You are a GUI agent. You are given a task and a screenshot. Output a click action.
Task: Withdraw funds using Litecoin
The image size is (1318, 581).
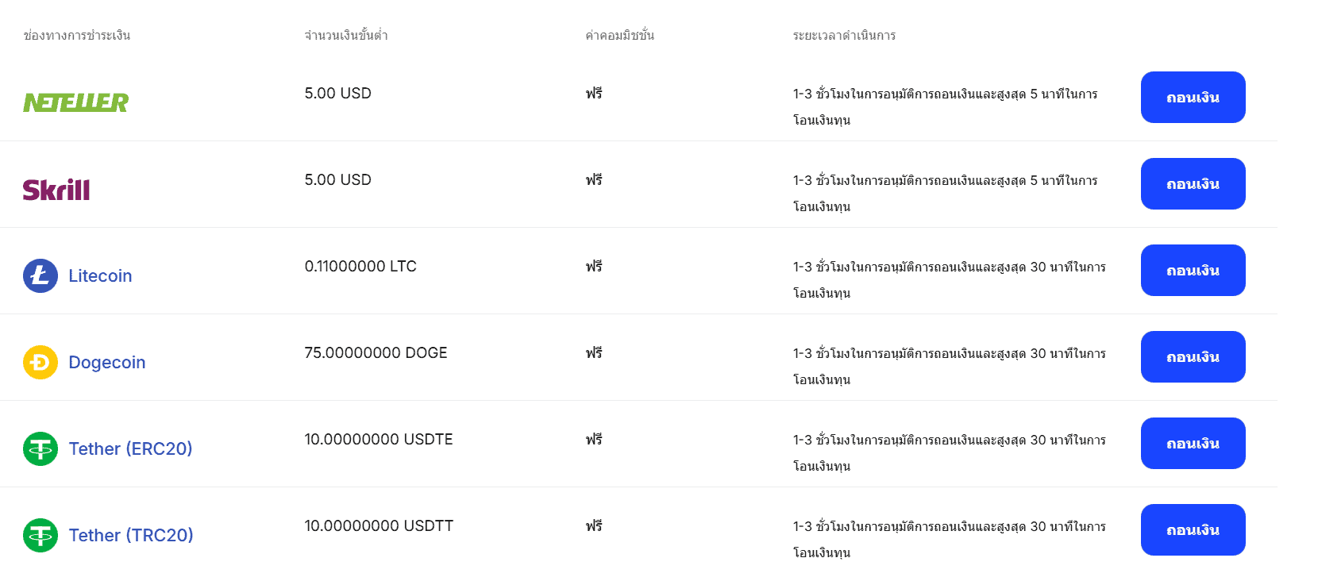1193,270
